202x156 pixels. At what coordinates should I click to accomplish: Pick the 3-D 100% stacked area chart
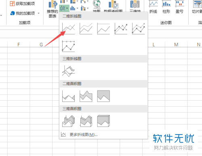click(103, 121)
